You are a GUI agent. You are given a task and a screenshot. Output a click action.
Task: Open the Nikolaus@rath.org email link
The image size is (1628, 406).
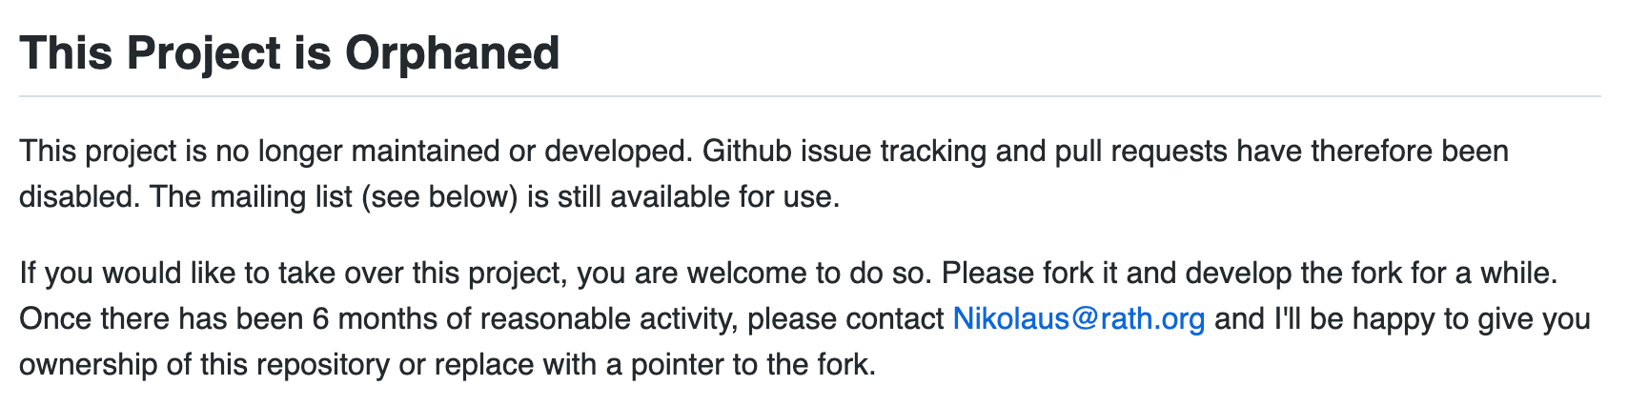click(1079, 318)
